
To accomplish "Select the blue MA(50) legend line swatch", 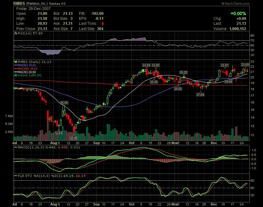I will [x=16, y=65].
